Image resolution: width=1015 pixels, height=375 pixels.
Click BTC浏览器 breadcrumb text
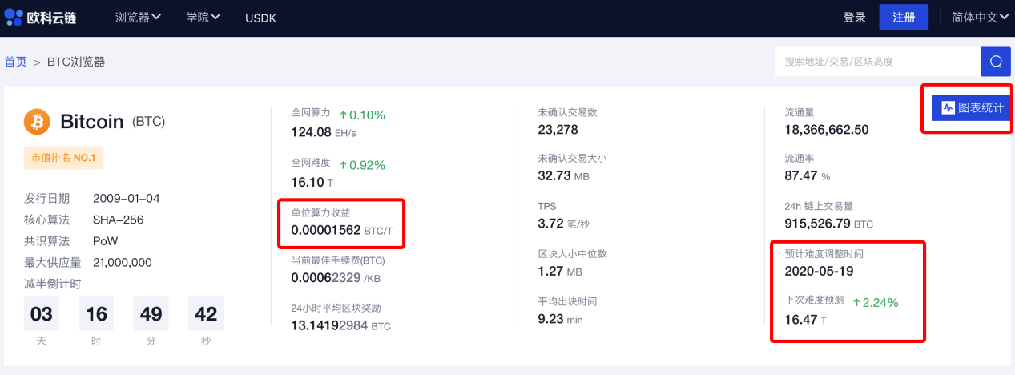click(76, 62)
